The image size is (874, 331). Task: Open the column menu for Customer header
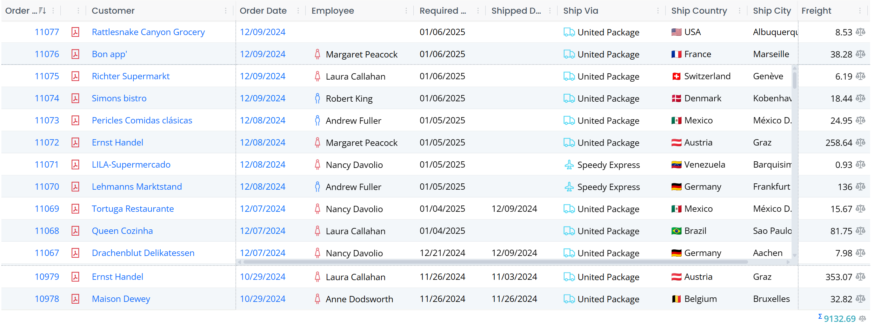pos(226,11)
